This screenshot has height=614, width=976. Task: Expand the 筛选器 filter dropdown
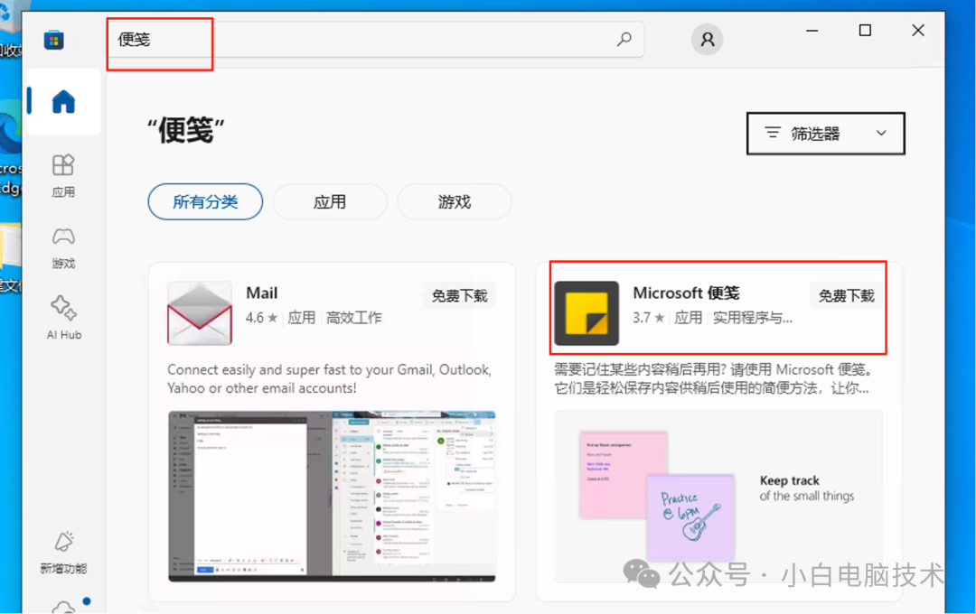825,133
